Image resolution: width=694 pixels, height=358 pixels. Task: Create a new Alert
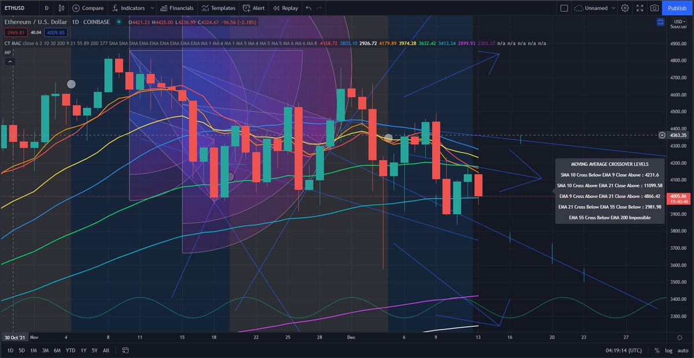point(255,8)
